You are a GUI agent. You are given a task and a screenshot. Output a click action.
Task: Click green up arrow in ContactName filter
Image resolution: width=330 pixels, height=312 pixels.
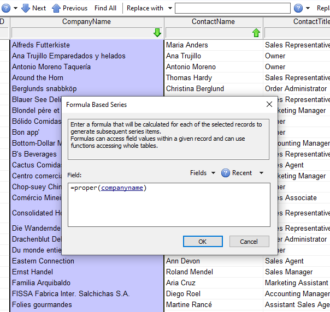click(256, 33)
